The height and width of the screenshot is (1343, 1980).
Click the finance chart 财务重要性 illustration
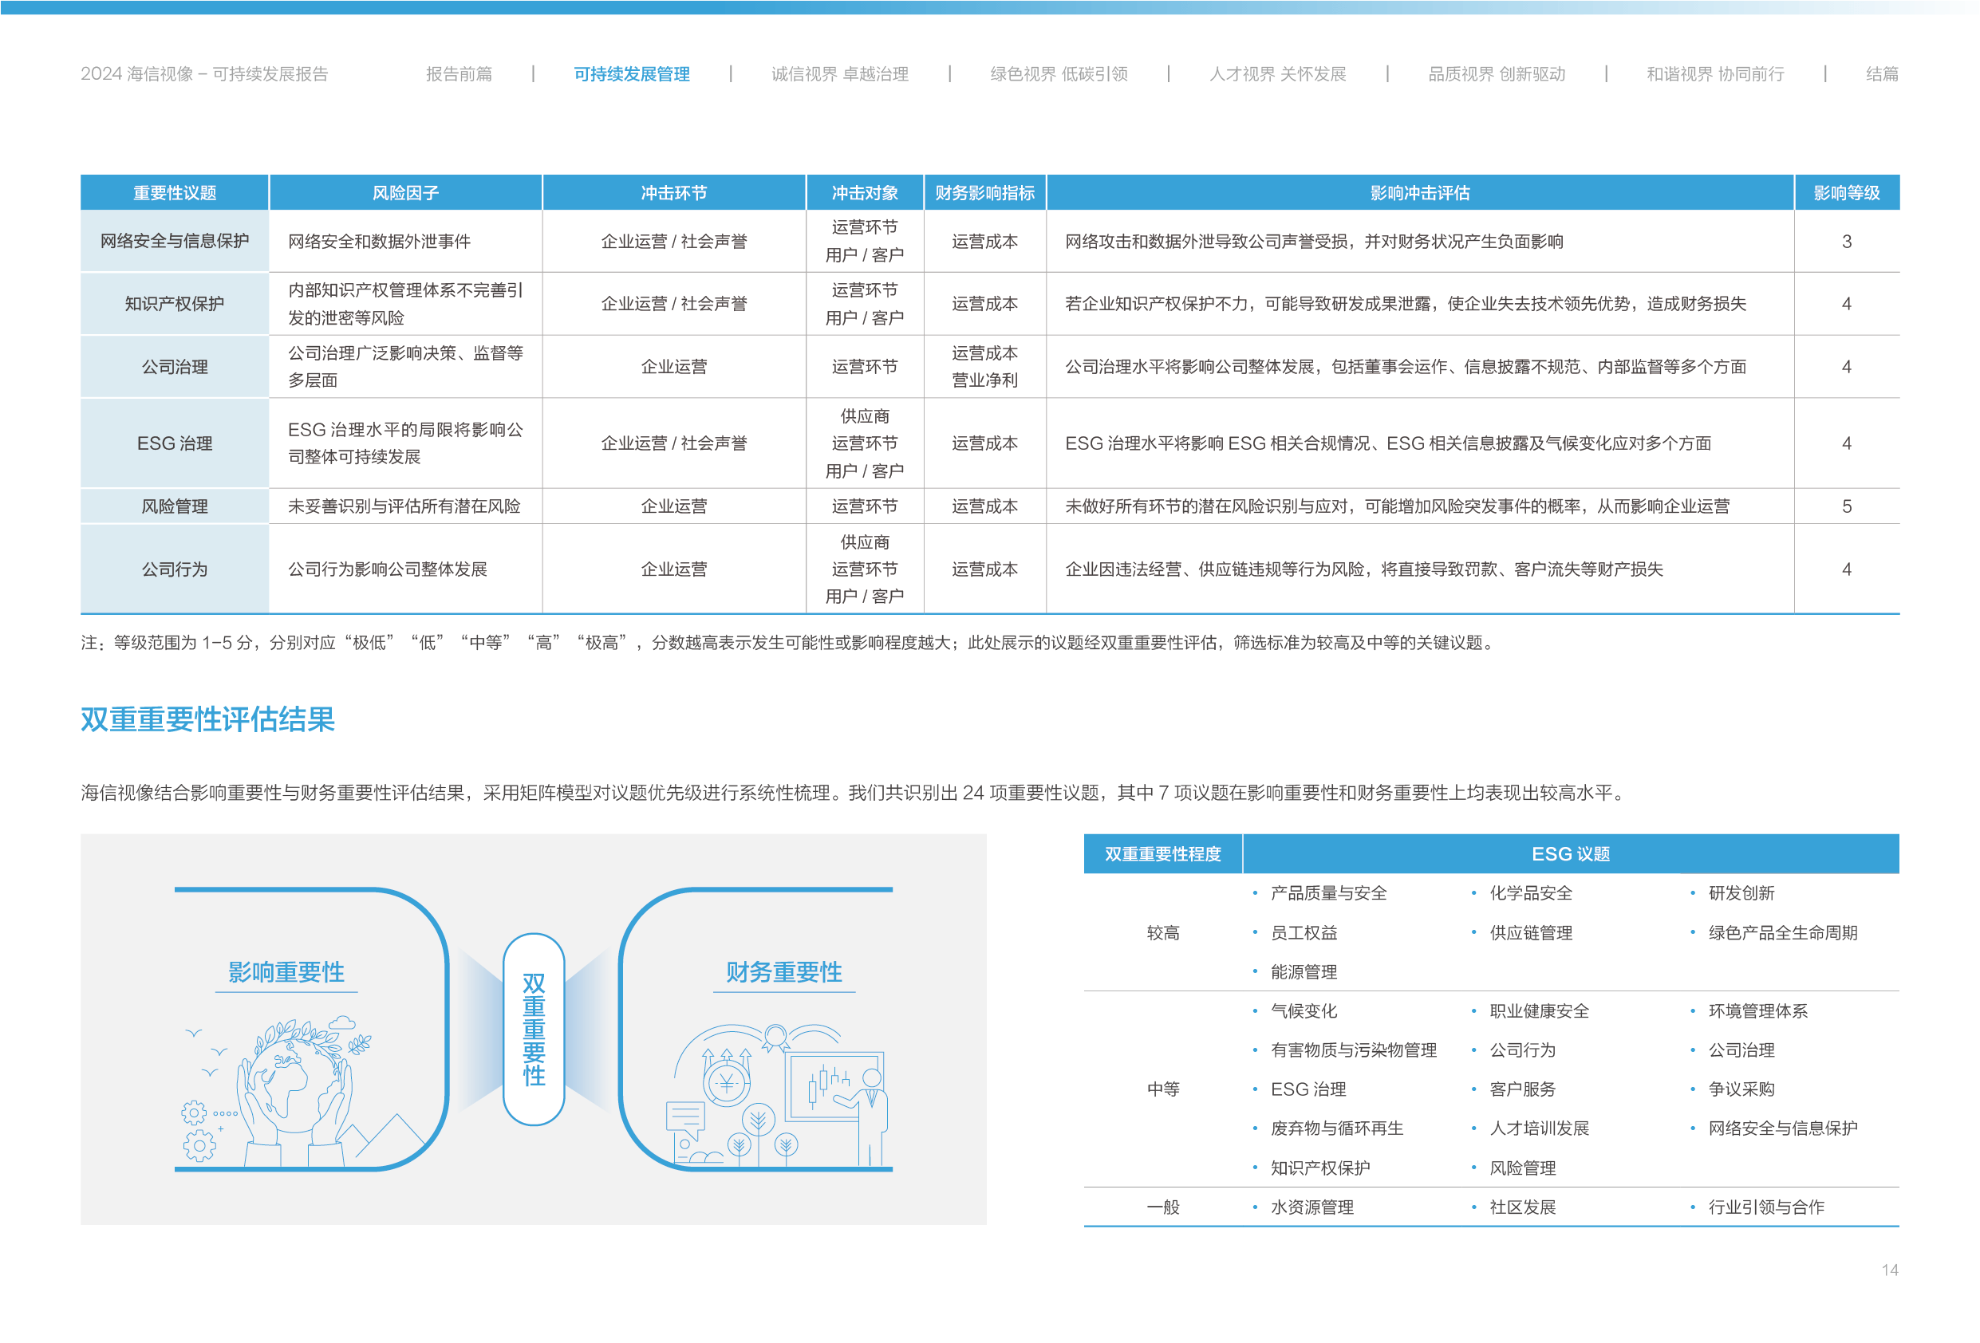click(779, 1094)
